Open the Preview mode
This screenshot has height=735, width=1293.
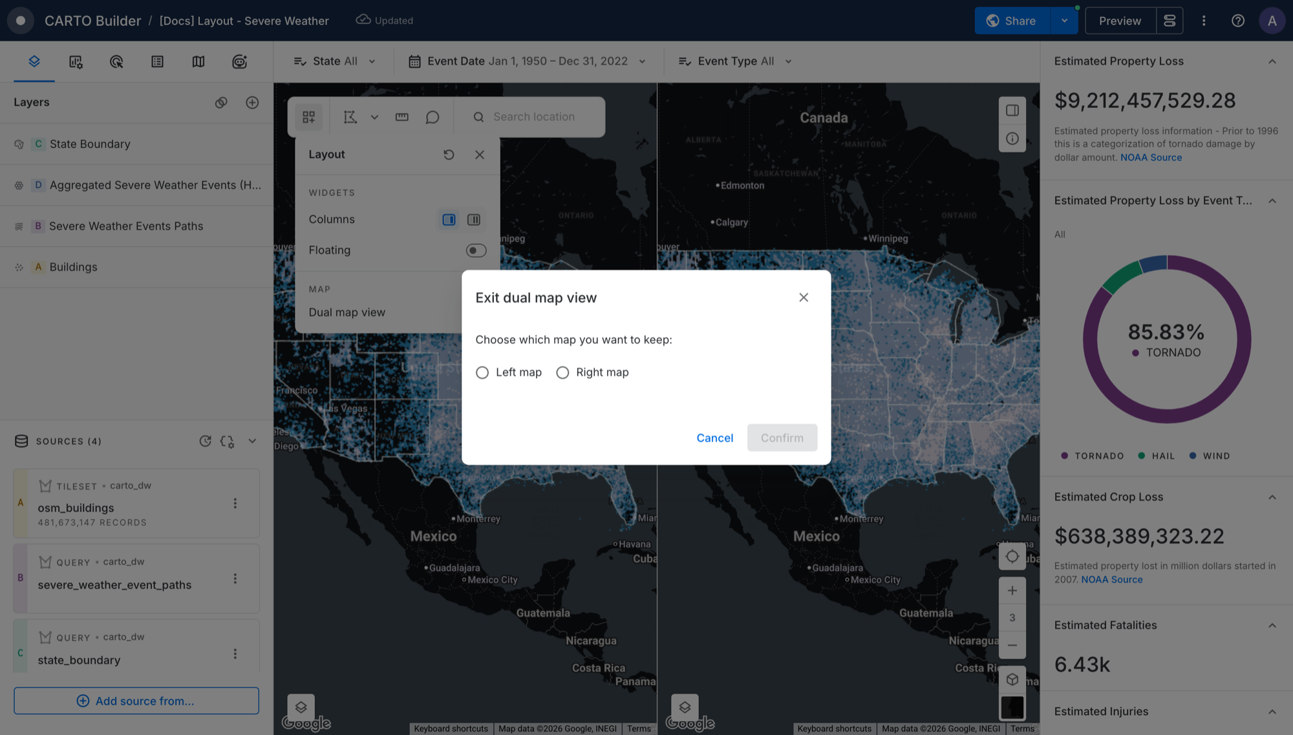pyautogui.click(x=1120, y=21)
